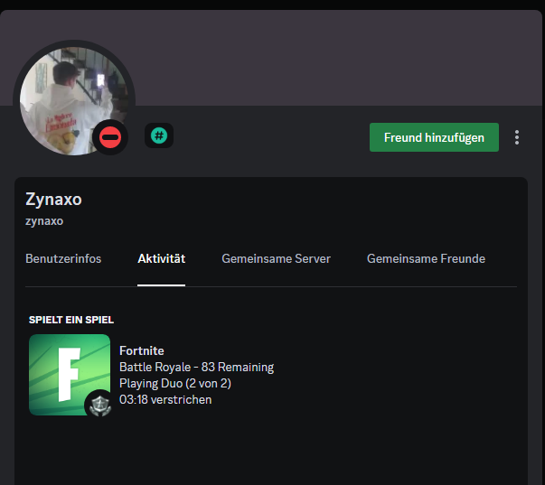Click the rank badge on Fortnite cover

coord(100,406)
